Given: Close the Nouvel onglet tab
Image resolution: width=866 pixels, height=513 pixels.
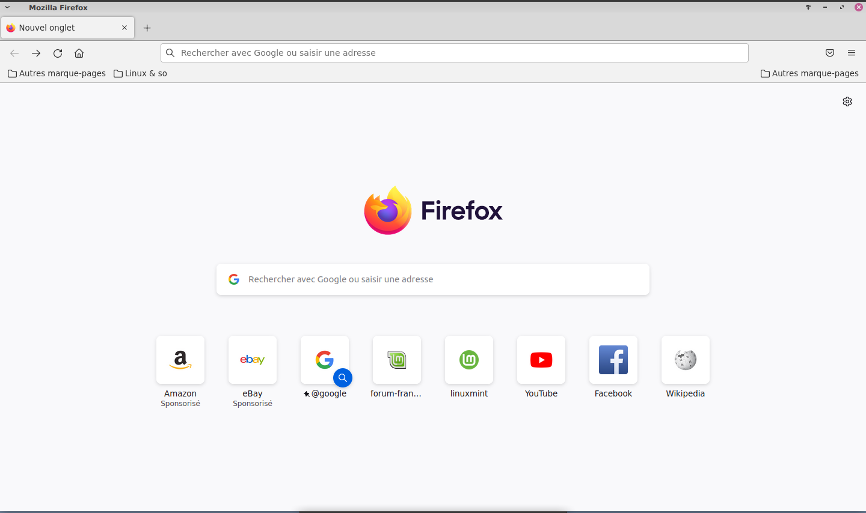Looking at the screenshot, I should coord(124,28).
